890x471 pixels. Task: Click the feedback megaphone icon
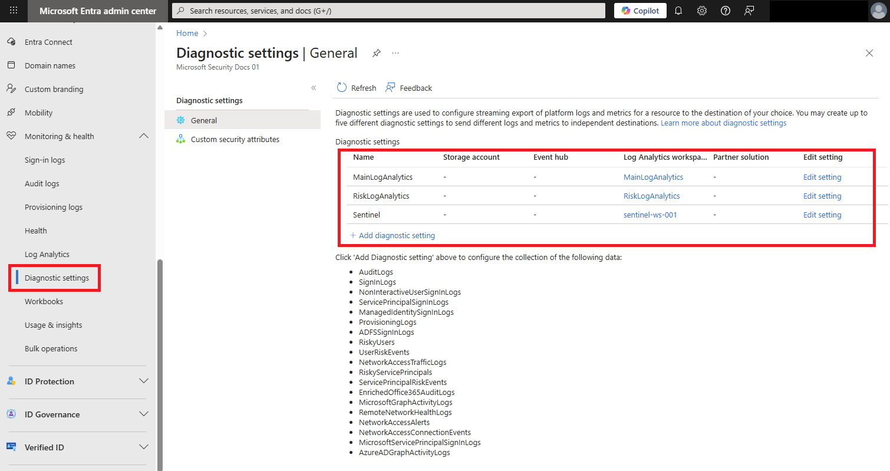point(749,10)
